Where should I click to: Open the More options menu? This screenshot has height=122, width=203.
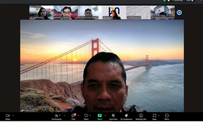tap(167, 116)
